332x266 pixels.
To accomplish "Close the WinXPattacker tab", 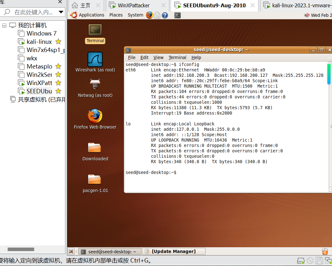I will [x=163, y=5].
